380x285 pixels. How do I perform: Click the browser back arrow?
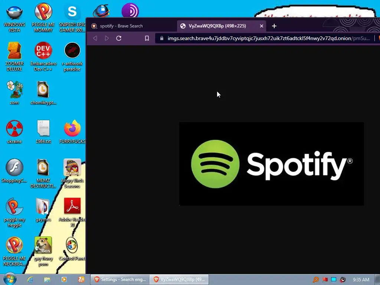click(x=95, y=38)
